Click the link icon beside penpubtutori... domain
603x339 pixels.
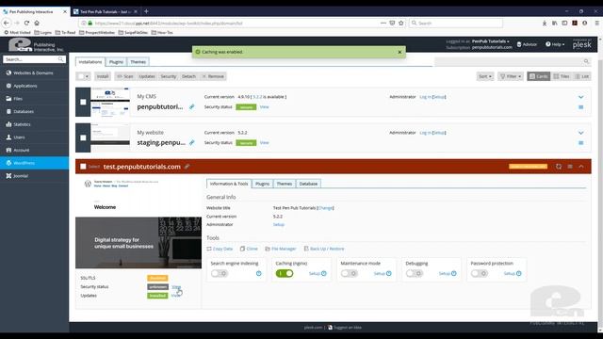[x=192, y=106]
